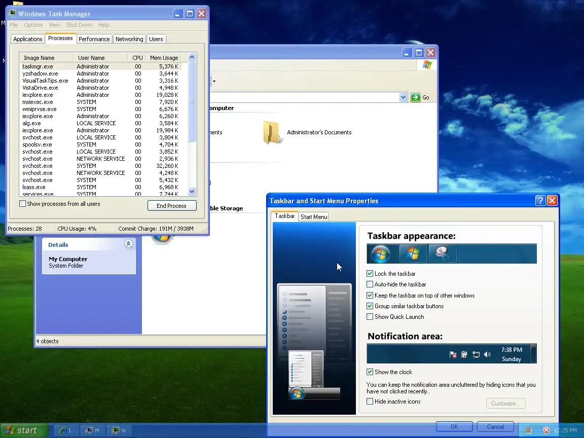Select the spoolsv.exe process
The width and height of the screenshot is (584, 438).
[100, 144]
